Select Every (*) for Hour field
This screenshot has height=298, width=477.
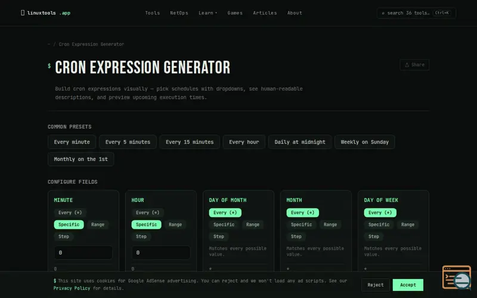tap(147, 213)
